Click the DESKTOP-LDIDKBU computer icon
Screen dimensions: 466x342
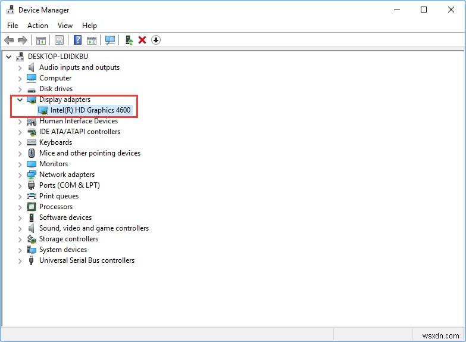tap(20, 56)
